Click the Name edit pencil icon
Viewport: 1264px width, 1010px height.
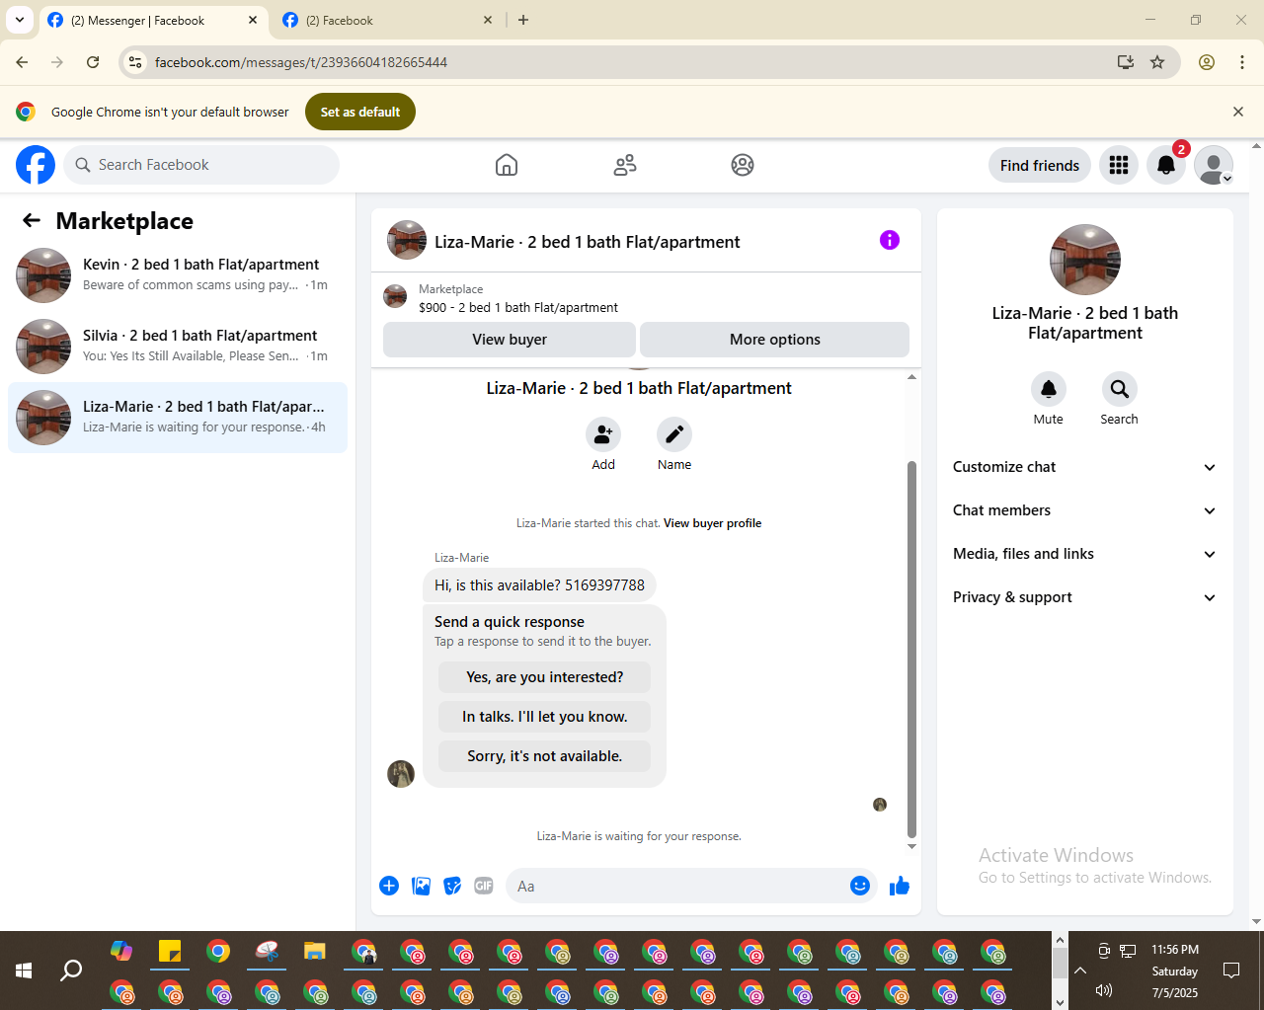point(674,434)
